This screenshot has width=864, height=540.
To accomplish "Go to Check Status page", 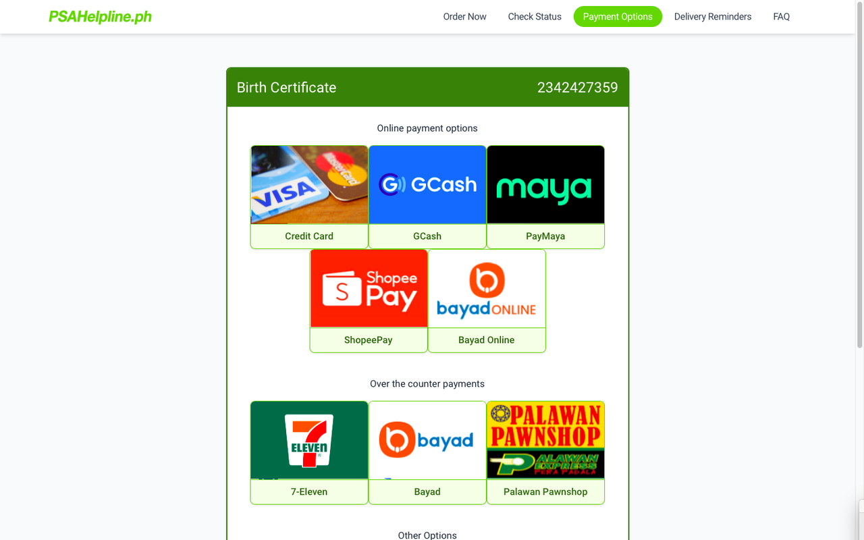I will [x=535, y=17].
